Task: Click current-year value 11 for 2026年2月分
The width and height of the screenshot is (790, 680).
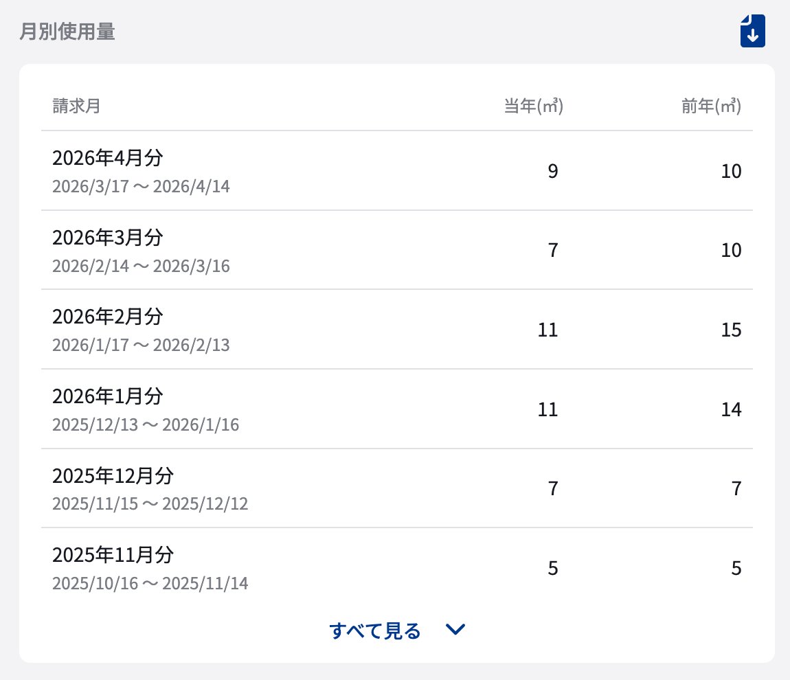Action: click(548, 330)
